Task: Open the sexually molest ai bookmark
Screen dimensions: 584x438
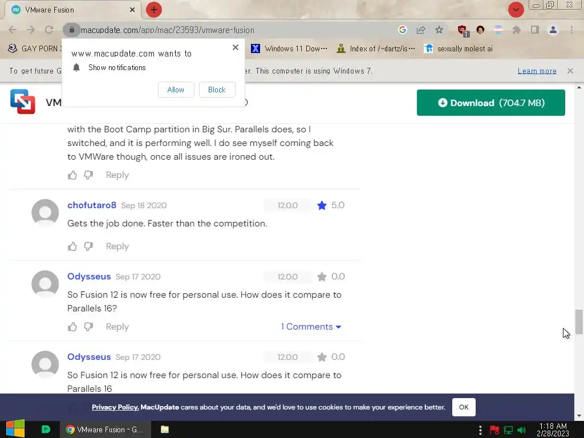Action: click(x=459, y=48)
